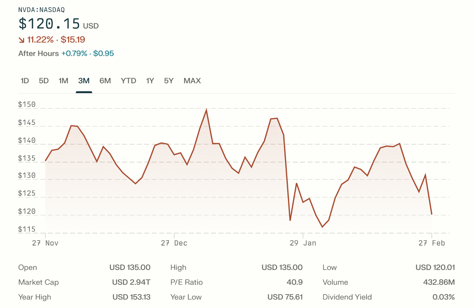Switch to the 1M range tab
The image size is (474, 308).
point(63,81)
